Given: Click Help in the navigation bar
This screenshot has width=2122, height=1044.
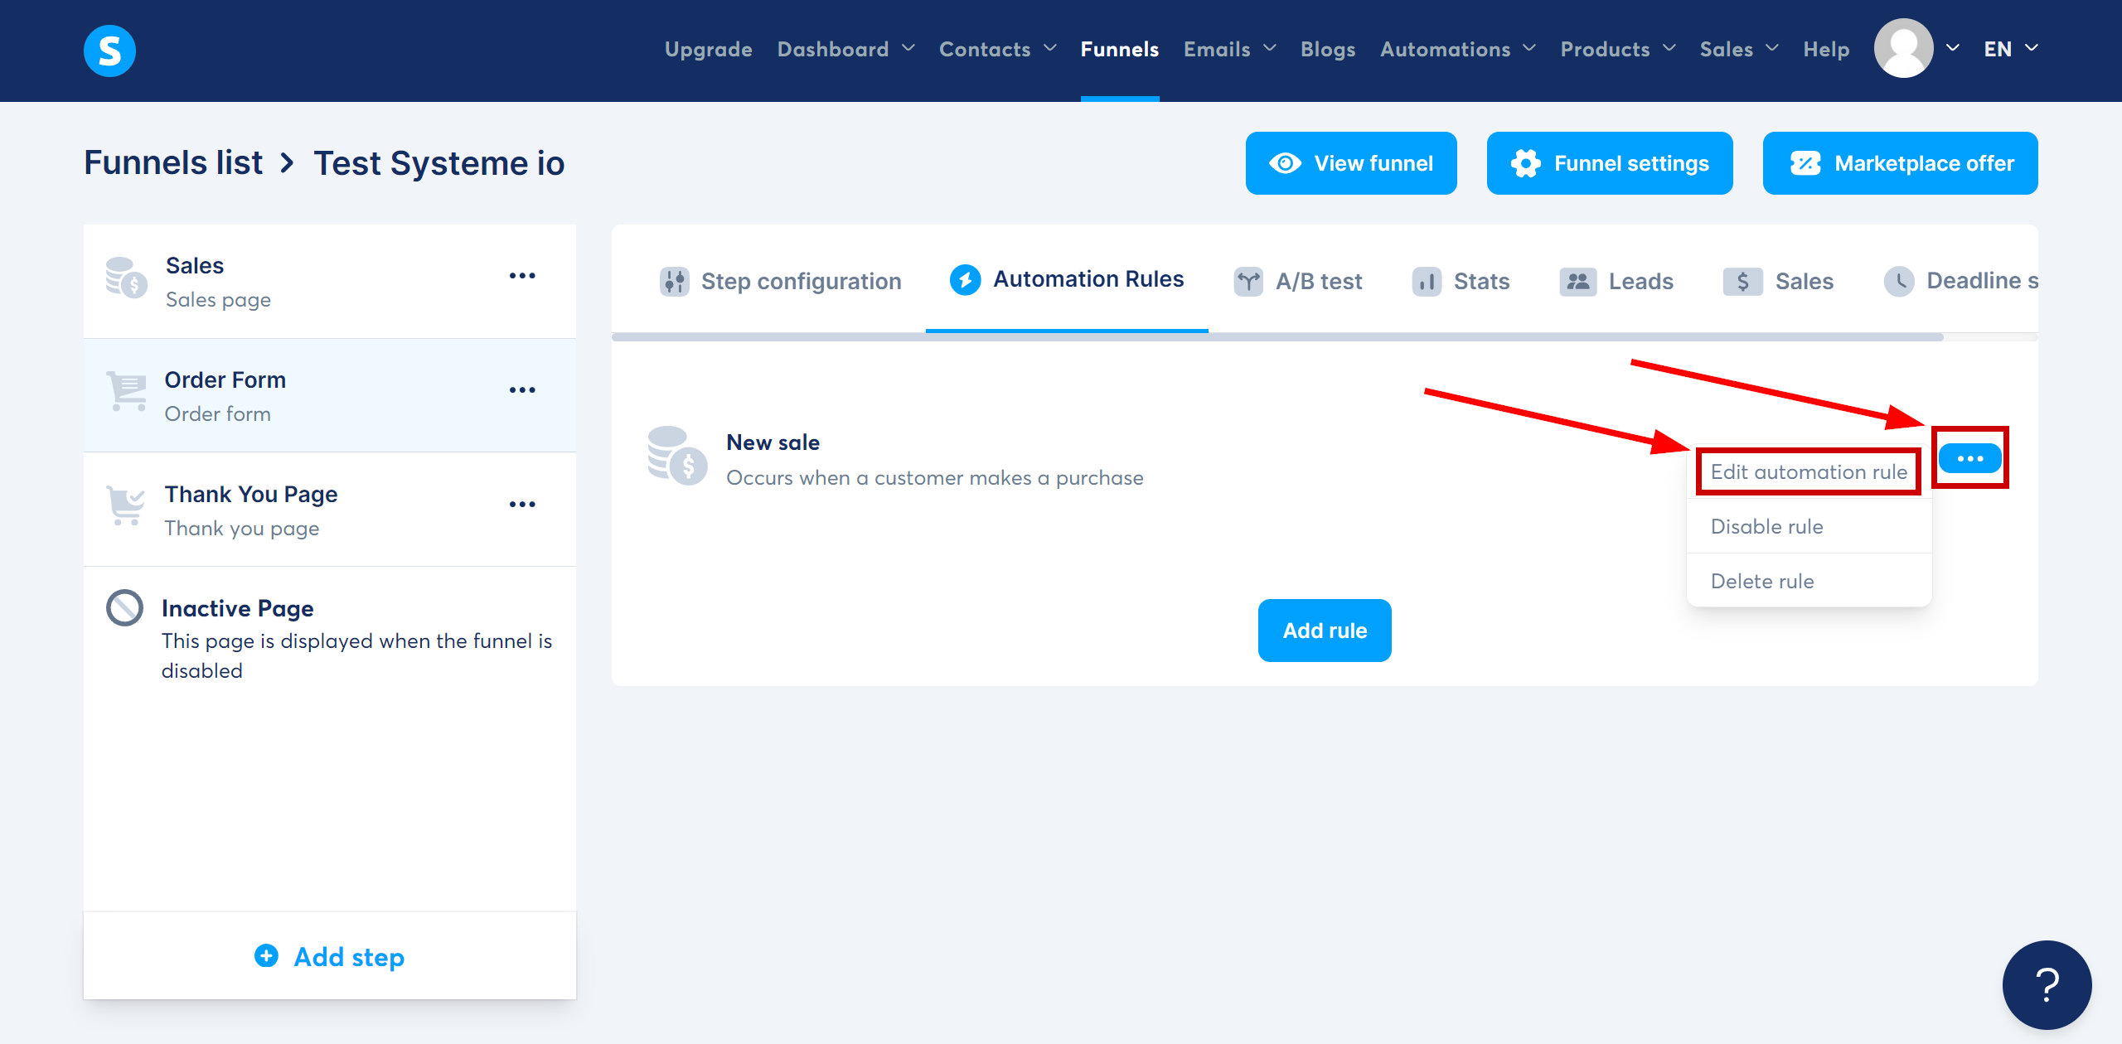Looking at the screenshot, I should click(1826, 49).
